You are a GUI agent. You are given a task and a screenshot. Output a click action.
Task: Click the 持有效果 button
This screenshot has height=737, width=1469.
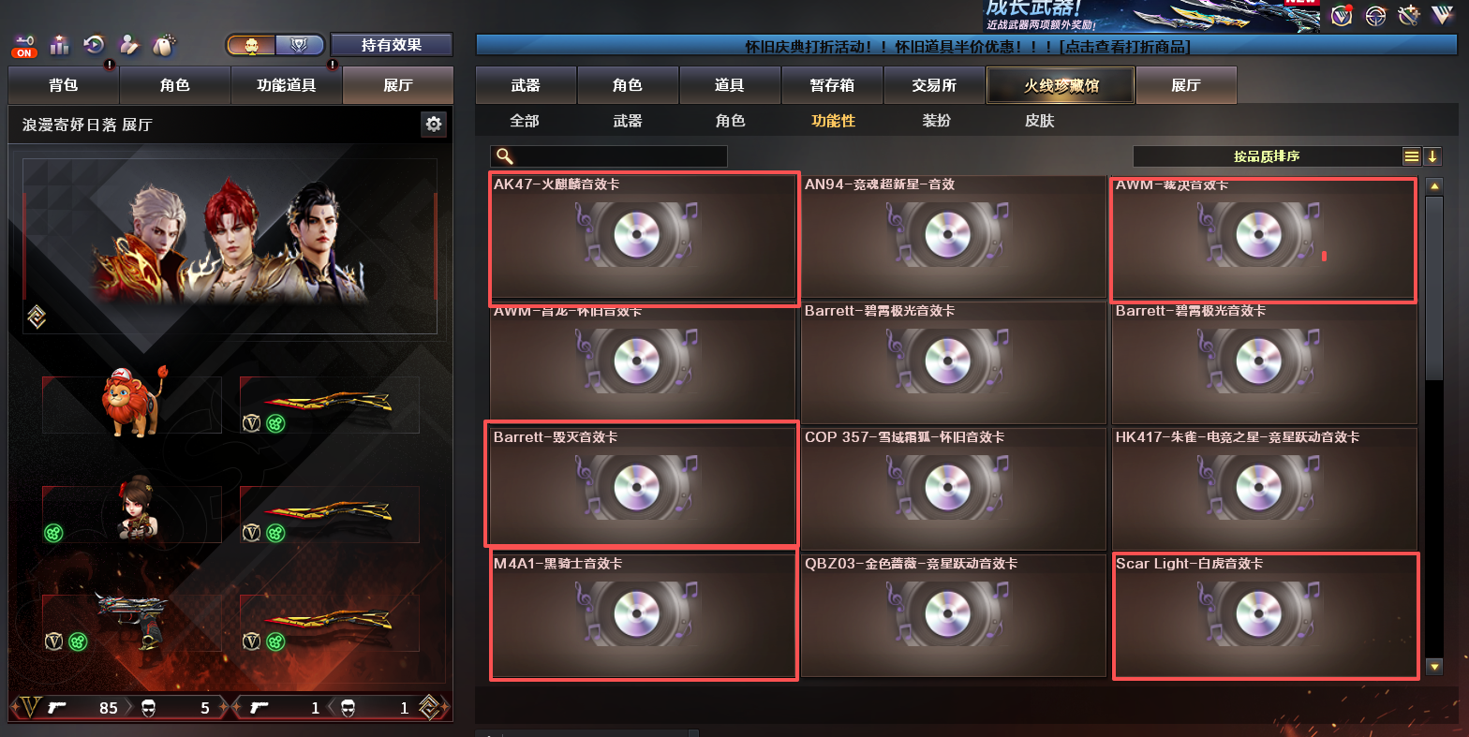pyautogui.click(x=392, y=45)
